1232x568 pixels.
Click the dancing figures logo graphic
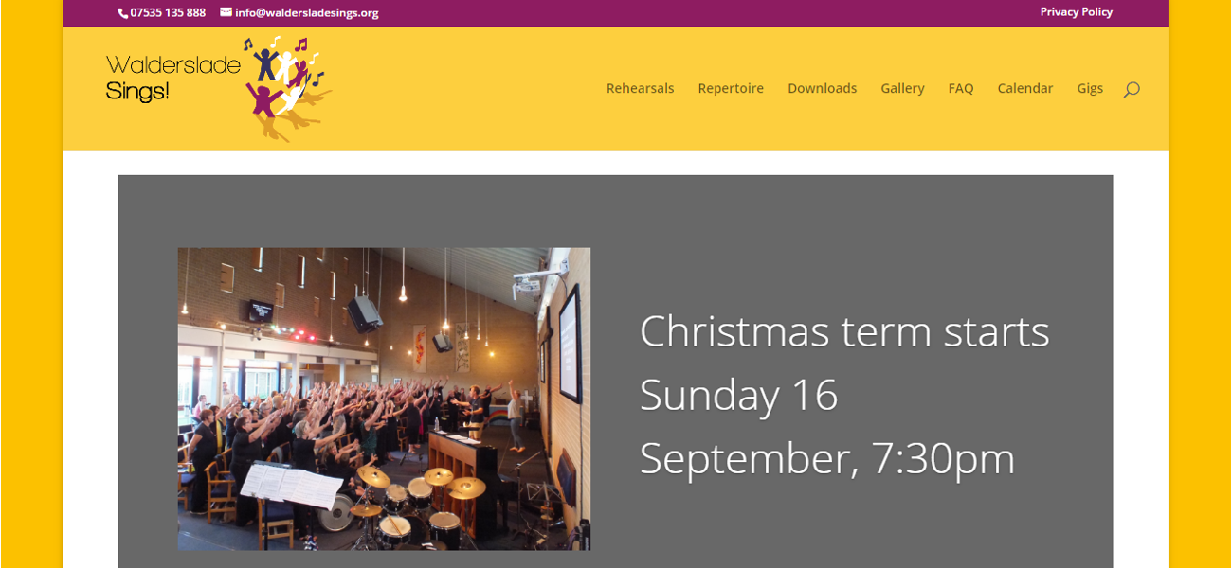click(x=285, y=89)
